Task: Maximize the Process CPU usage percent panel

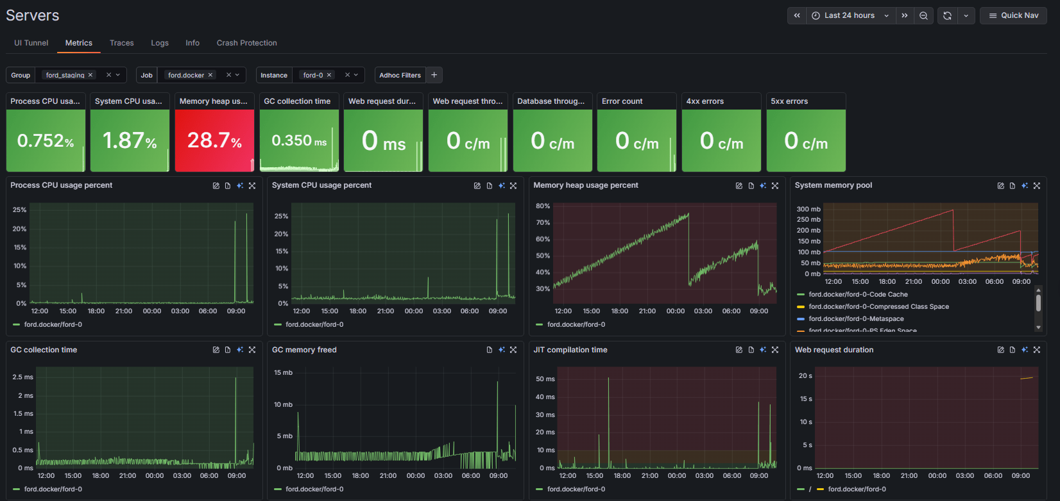Action: [x=252, y=186]
